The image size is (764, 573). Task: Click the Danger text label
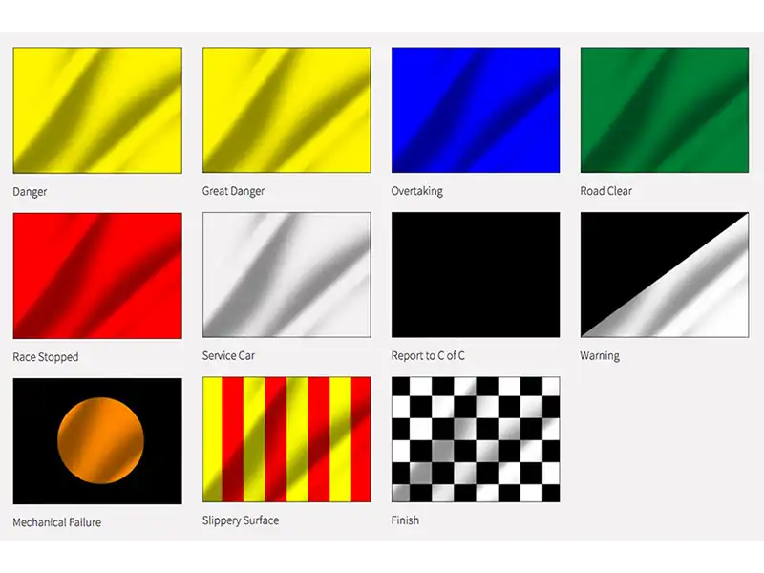tap(29, 191)
